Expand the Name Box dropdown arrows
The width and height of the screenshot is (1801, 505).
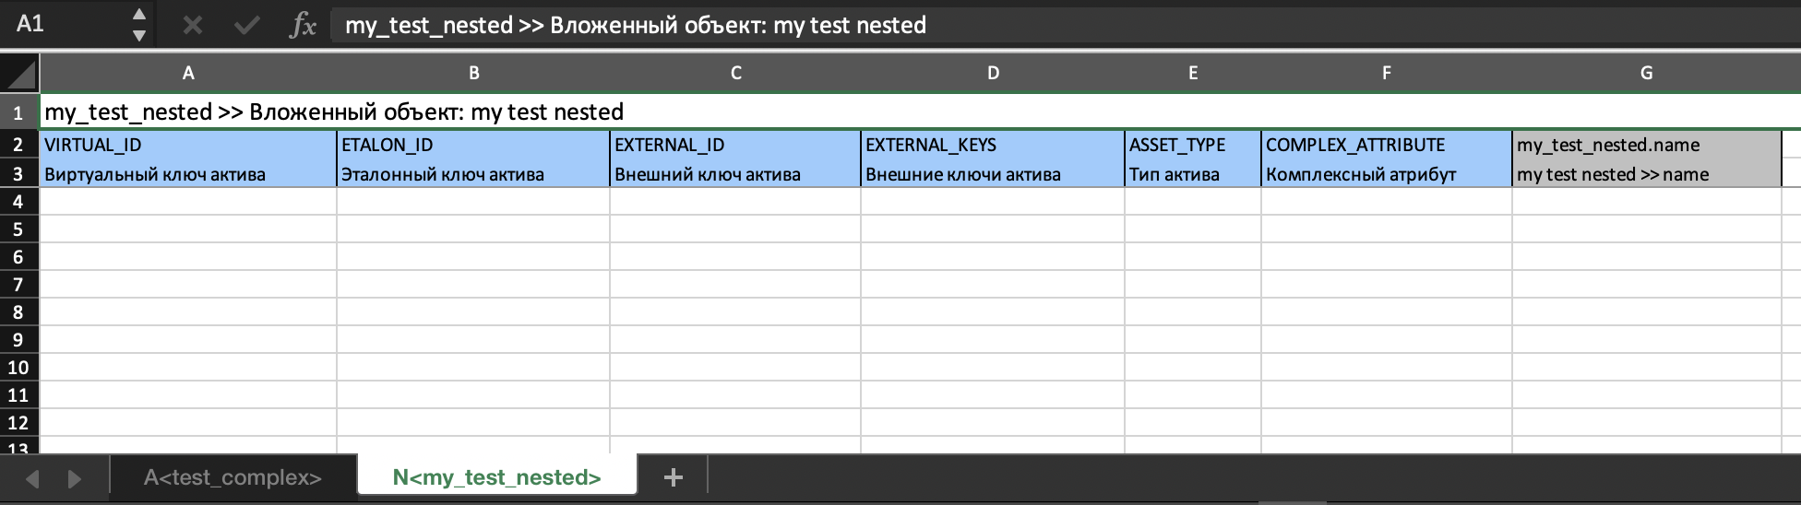coord(138,25)
